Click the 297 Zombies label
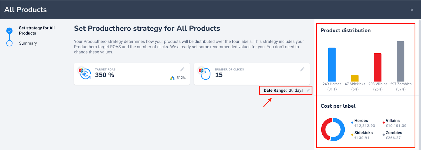 (x=401, y=84)
